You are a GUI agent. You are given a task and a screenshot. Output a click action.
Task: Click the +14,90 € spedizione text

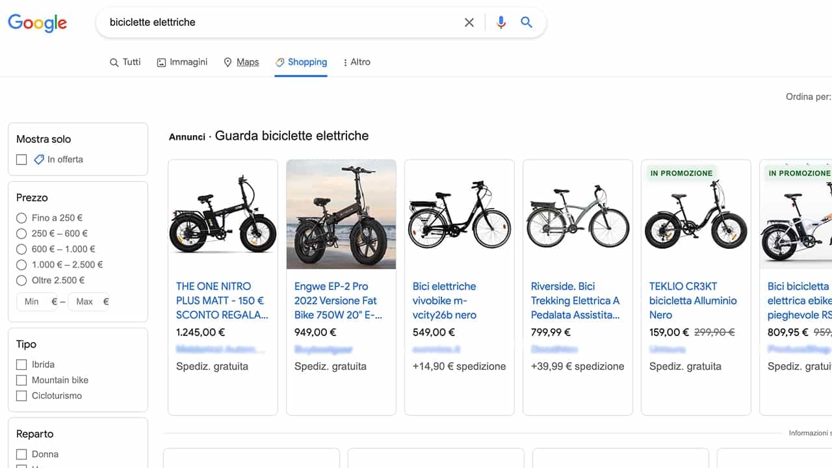tap(460, 367)
